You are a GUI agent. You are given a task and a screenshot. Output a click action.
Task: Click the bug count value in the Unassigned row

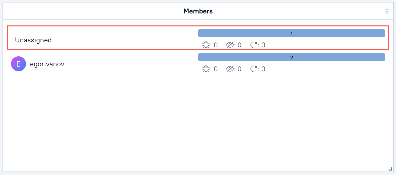click(216, 45)
